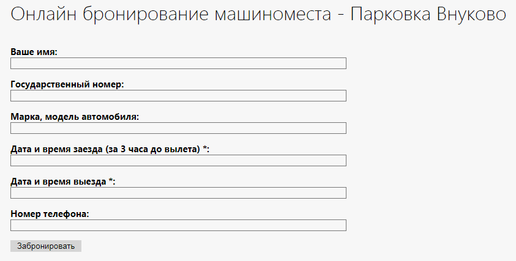Click Парковка Внуково in the page title
Screen dimensions: 516x261
[428, 15]
